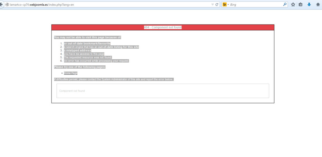This screenshot has width=322, height=157.
Task: Open the Home Page link
Action: click(71, 73)
